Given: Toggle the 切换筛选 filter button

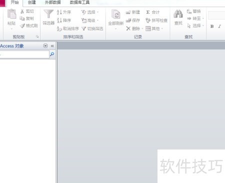Looking at the screenshot, I should (x=92, y=28).
